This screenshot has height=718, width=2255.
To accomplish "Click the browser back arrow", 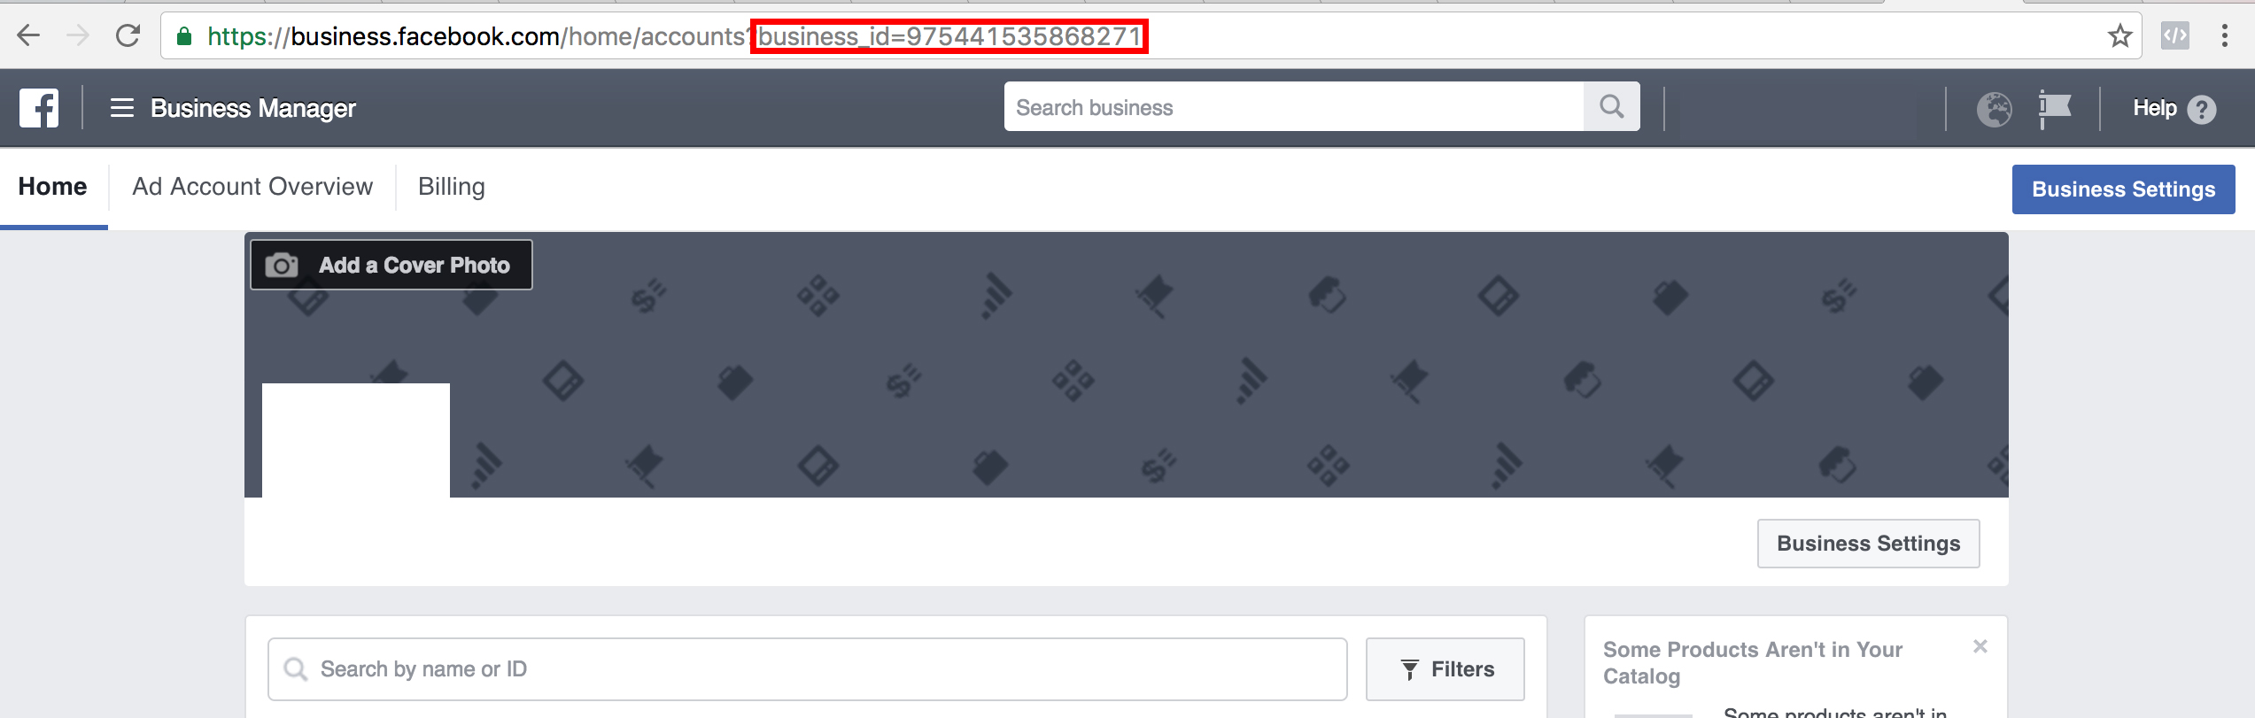I will (x=28, y=35).
